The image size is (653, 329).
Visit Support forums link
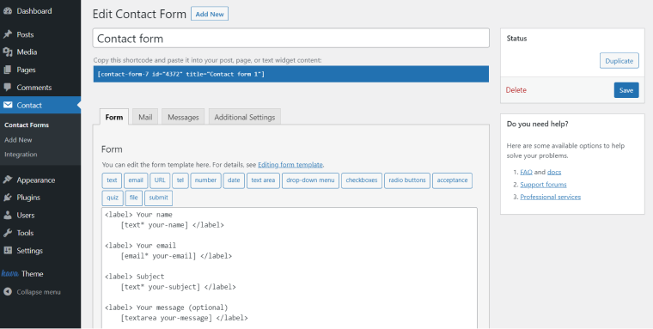point(544,185)
